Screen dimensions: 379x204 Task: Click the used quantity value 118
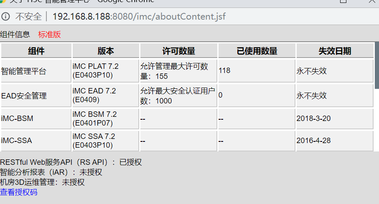[x=224, y=71]
